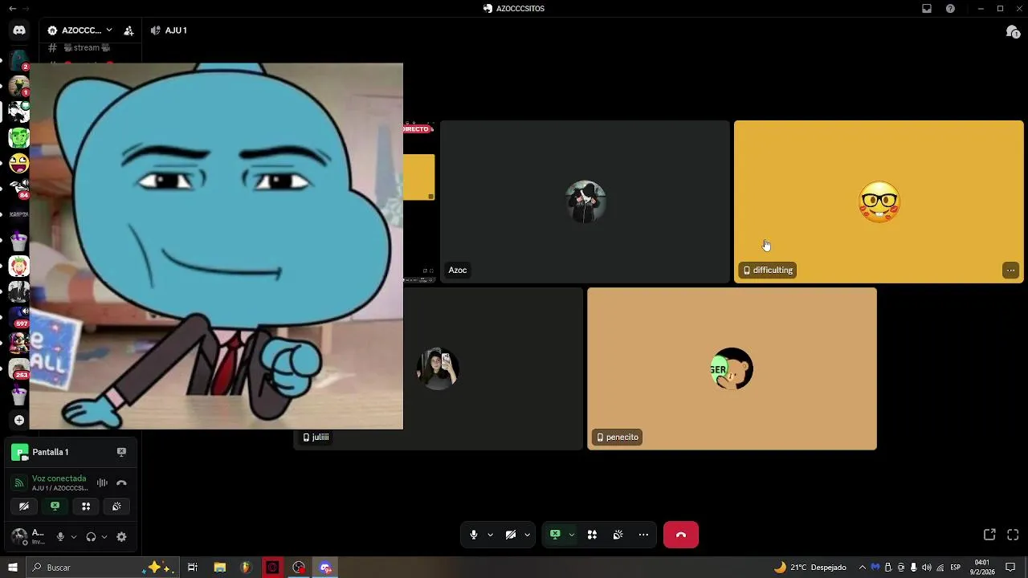The width and height of the screenshot is (1028, 578).
Task: Focus the penecito participant tile
Action: coord(732,368)
